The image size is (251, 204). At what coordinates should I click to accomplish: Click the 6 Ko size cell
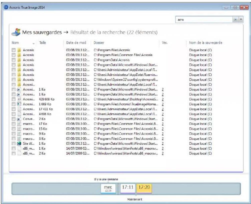tap(42, 139)
